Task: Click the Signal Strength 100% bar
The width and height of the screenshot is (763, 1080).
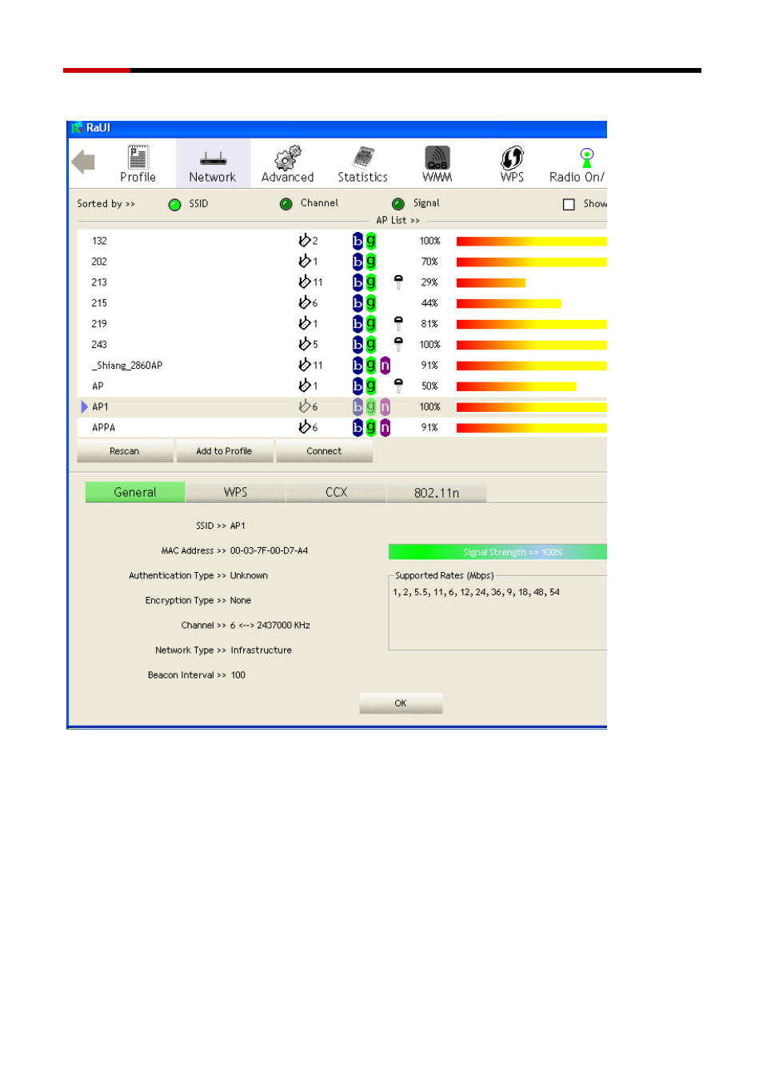Action: [497, 552]
